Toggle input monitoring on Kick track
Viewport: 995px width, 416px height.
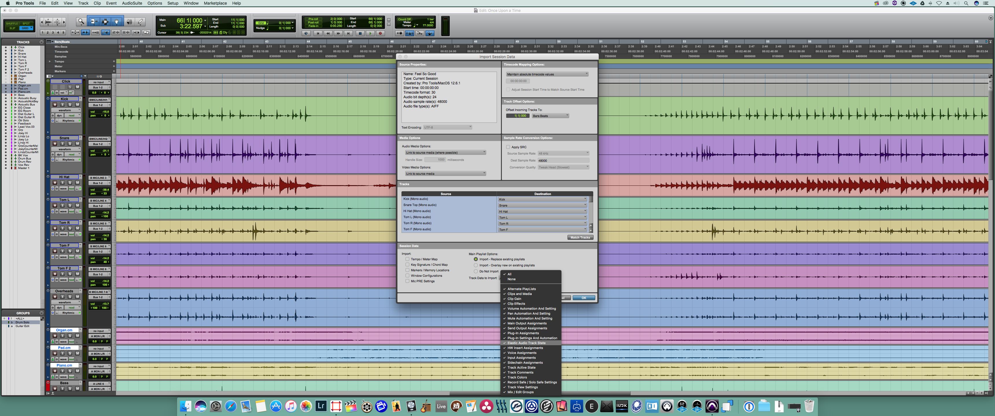coord(62,105)
